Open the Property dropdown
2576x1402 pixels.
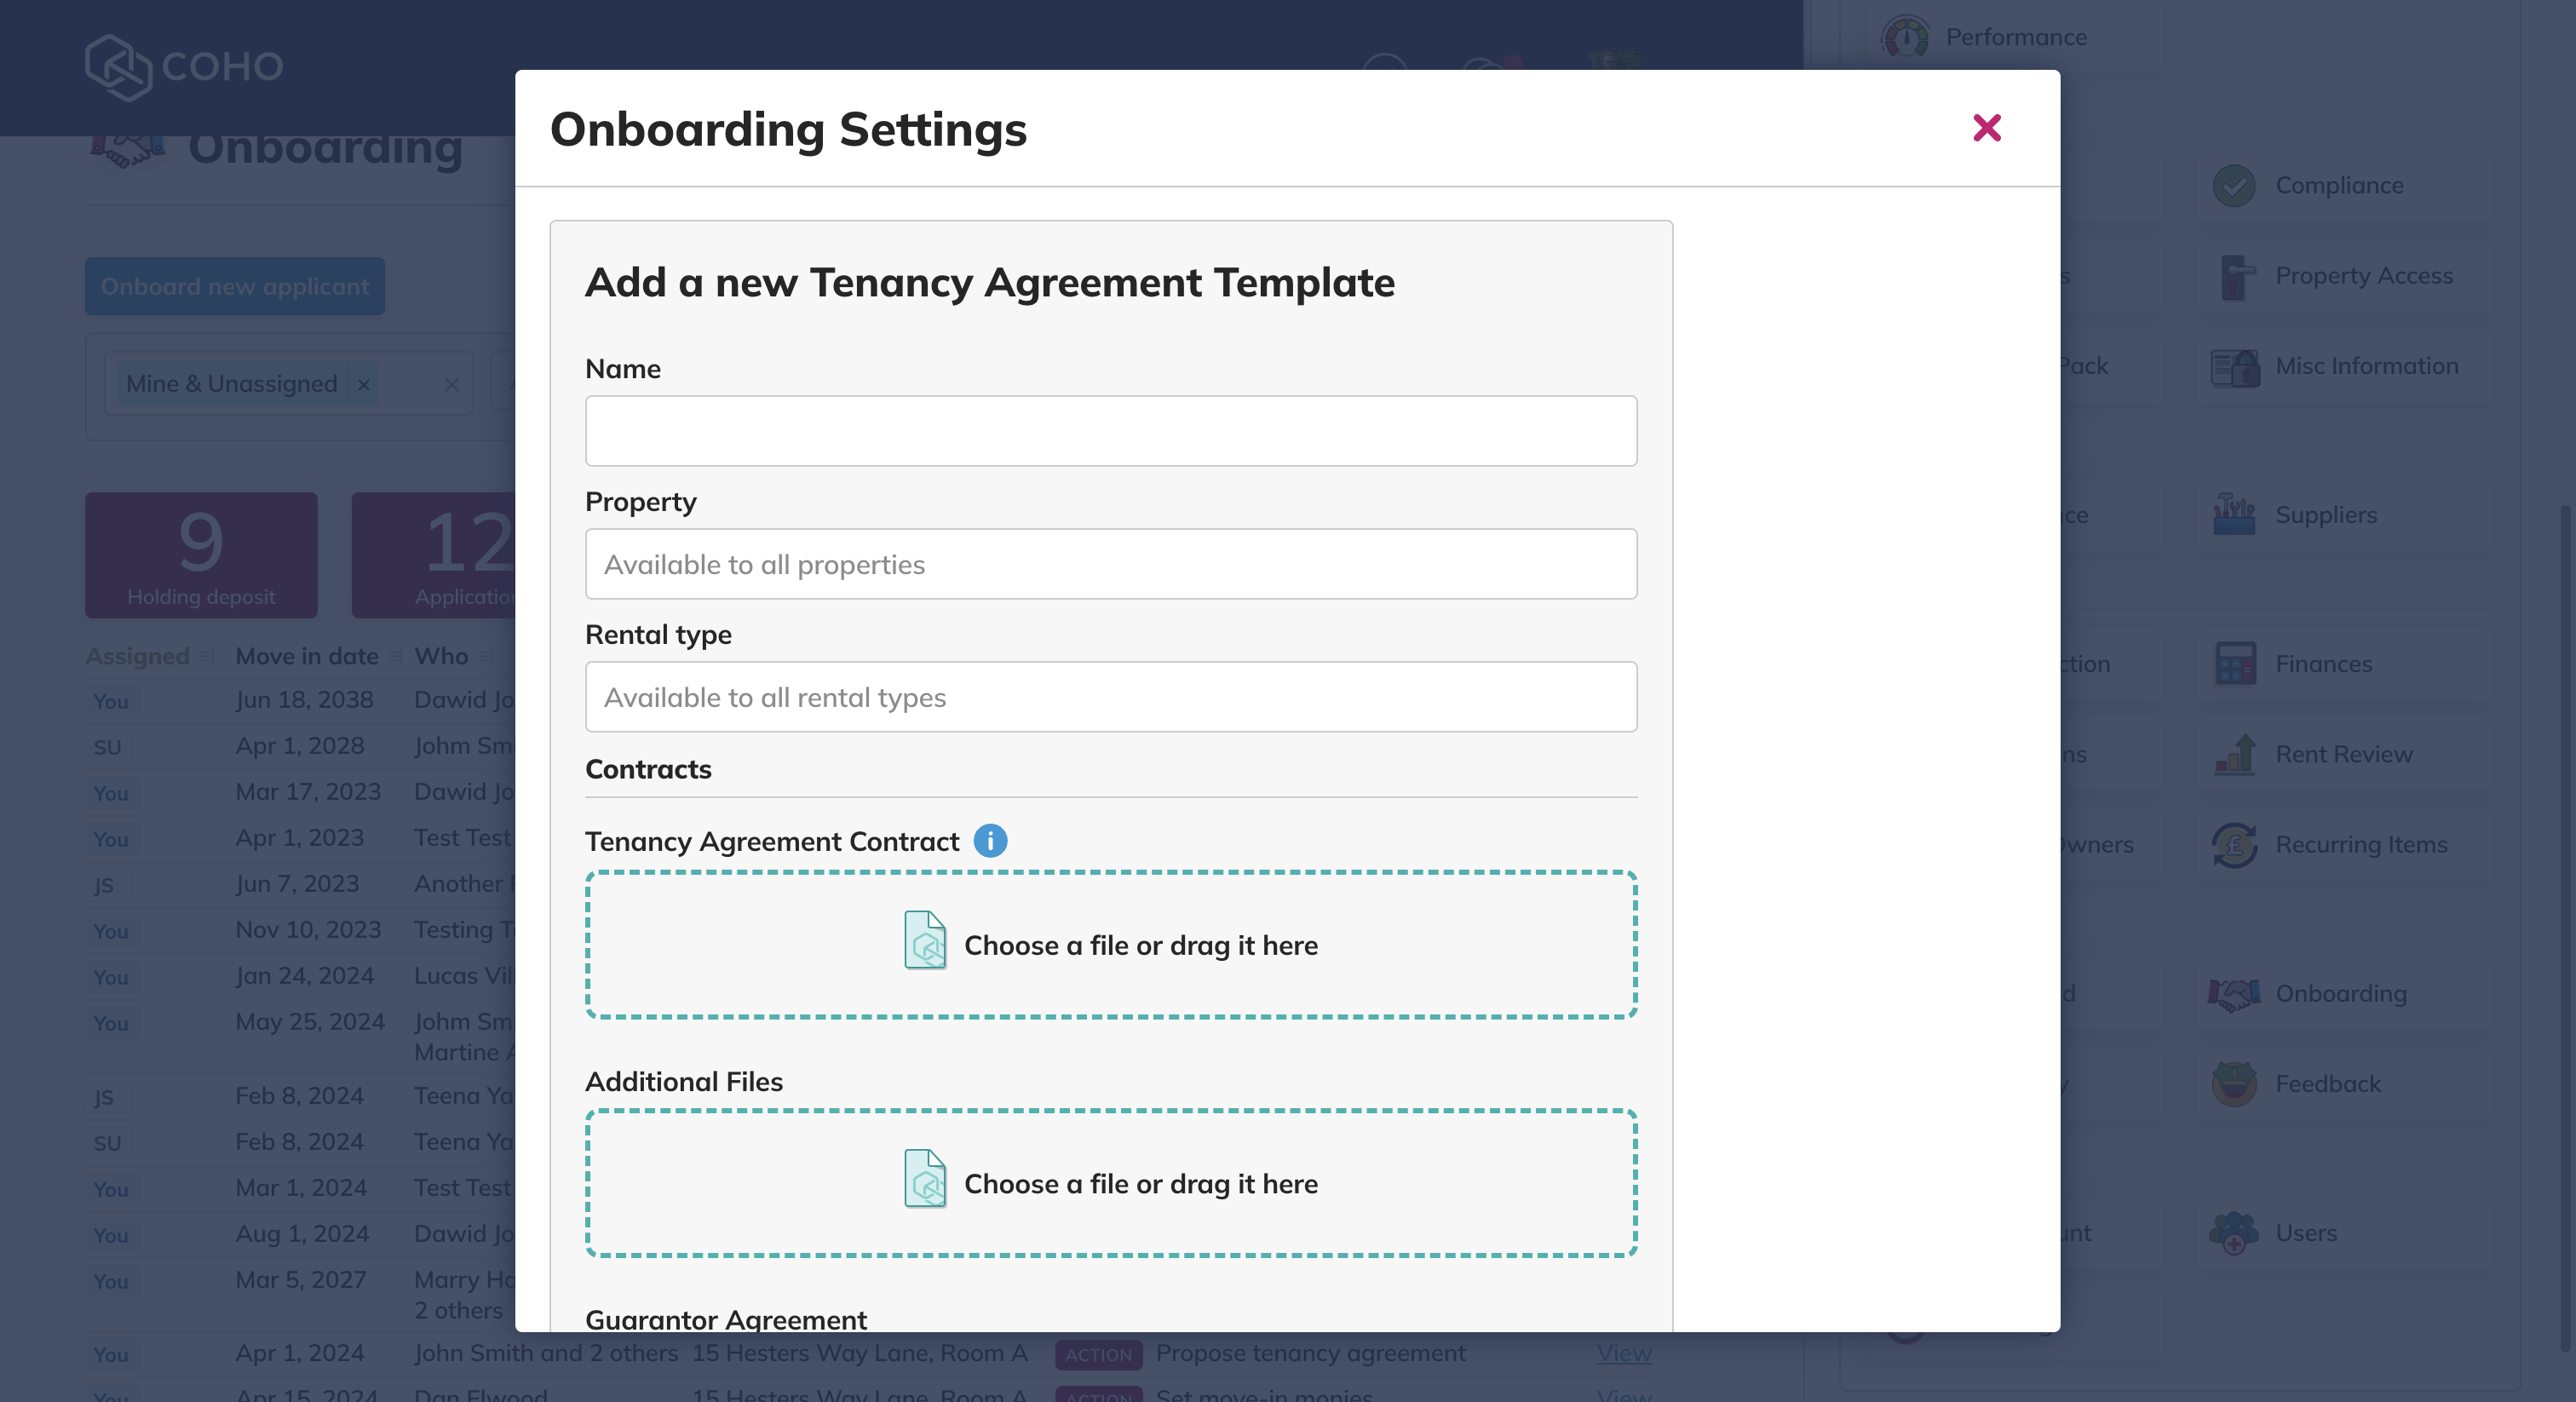1111,564
